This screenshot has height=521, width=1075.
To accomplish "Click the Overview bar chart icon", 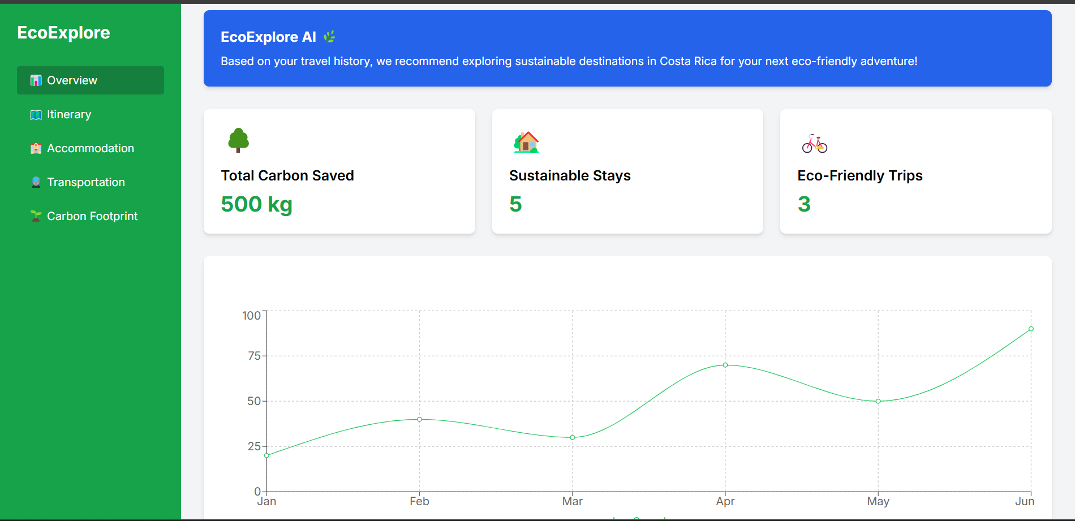I will pos(36,80).
